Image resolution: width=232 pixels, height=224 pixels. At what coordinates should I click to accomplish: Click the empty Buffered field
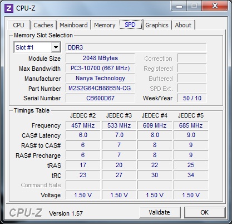tap(192, 78)
